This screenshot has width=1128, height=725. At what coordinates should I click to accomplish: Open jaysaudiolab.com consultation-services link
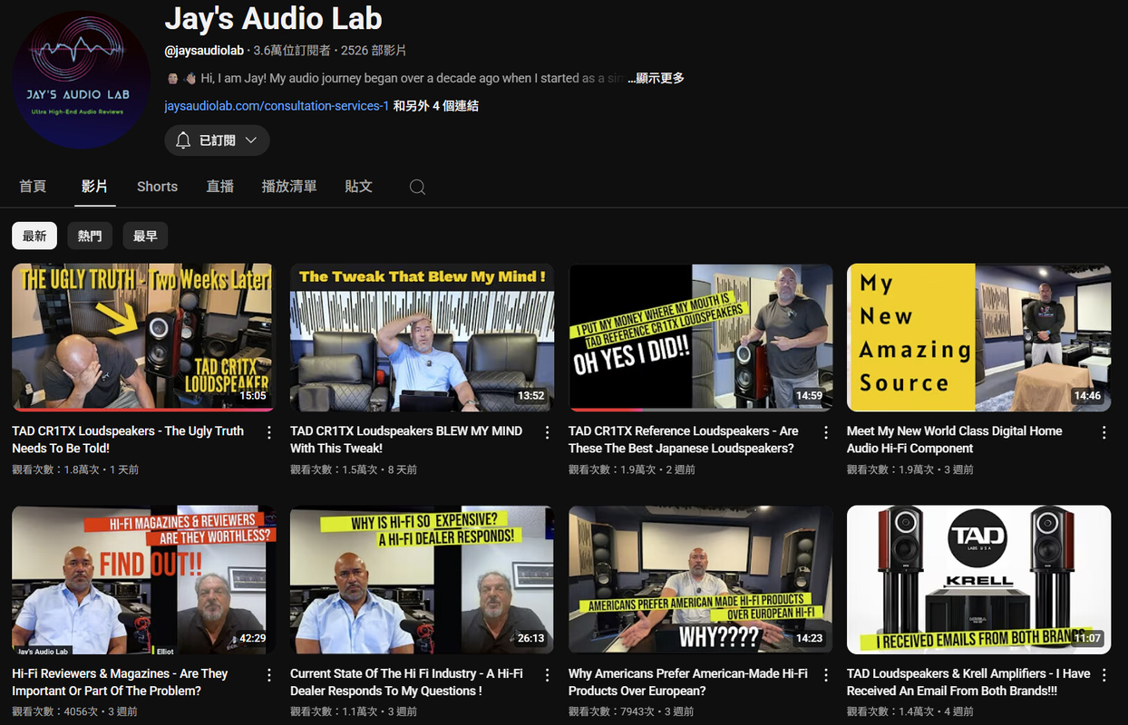click(277, 106)
